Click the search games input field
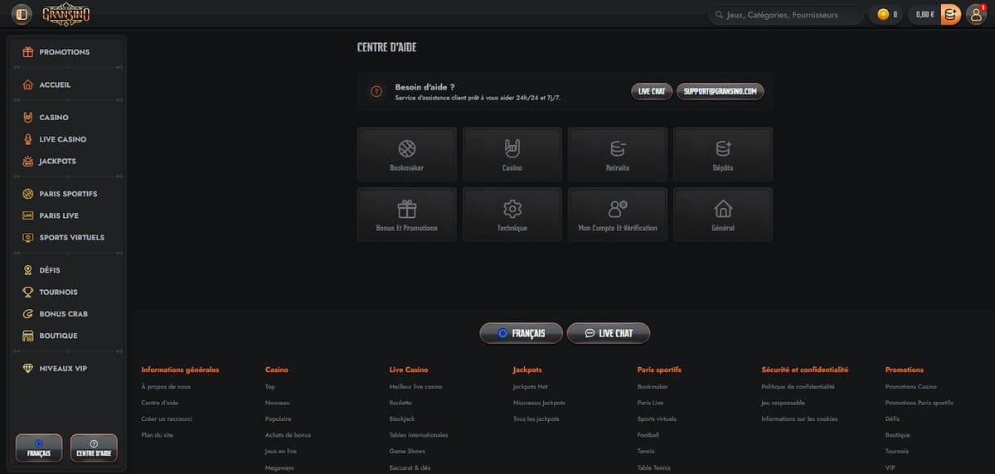The image size is (995, 474). tap(784, 14)
